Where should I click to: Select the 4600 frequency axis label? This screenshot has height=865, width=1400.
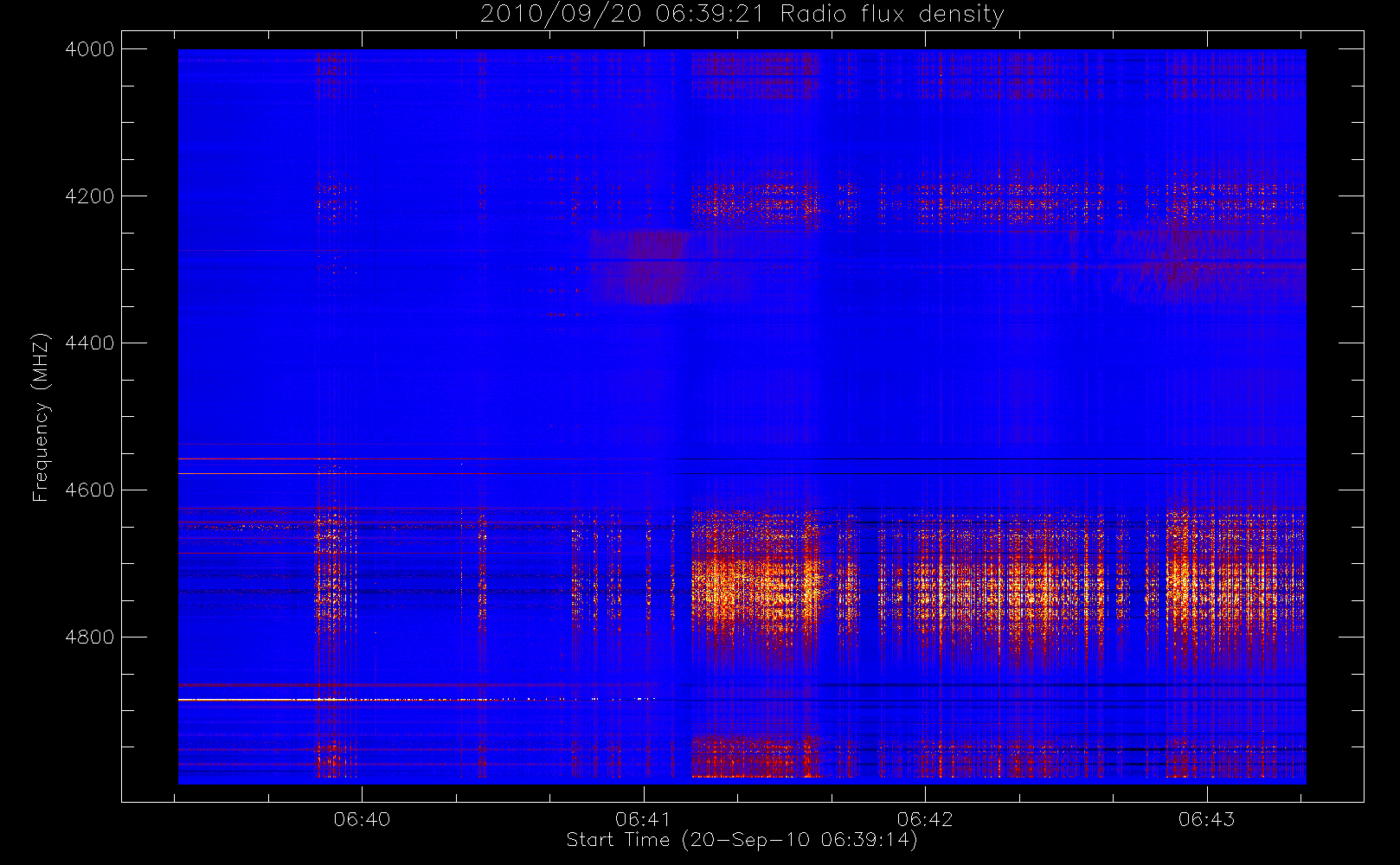pyautogui.click(x=90, y=490)
